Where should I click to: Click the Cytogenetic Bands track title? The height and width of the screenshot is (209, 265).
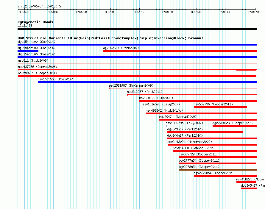35,22
